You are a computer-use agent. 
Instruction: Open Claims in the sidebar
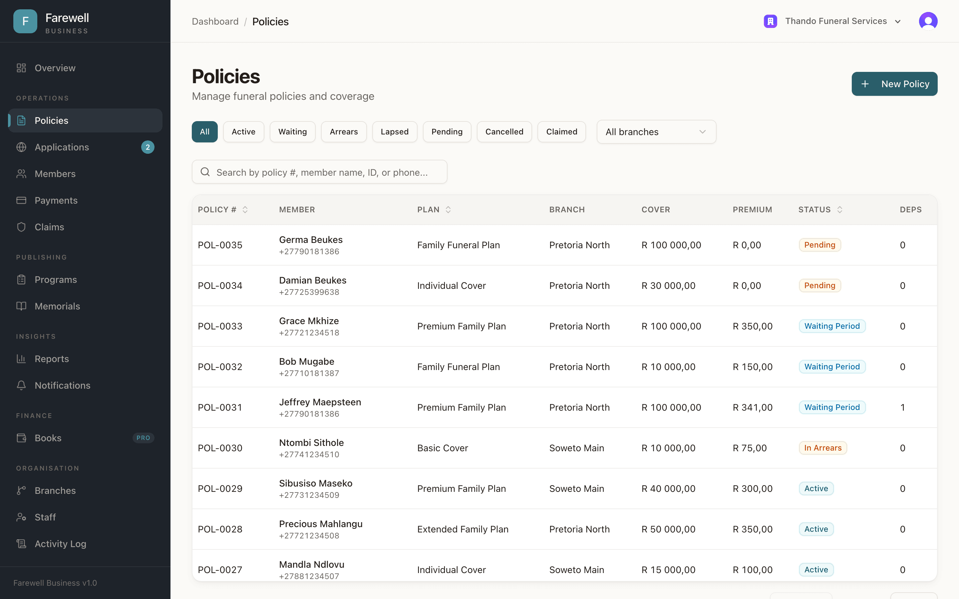tap(85, 227)
